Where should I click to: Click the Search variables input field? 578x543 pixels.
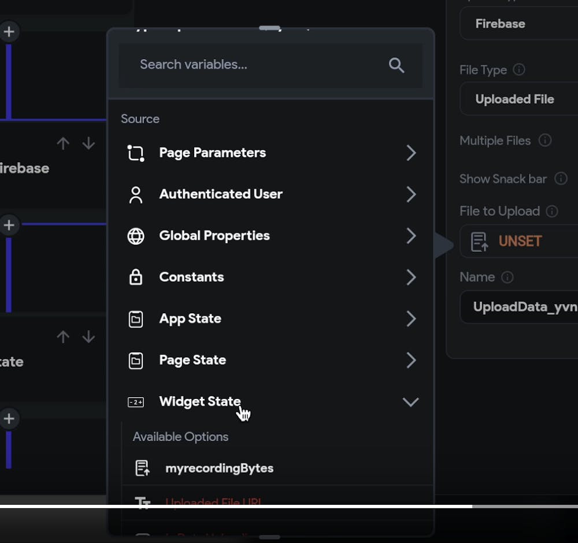pos(231,64)
